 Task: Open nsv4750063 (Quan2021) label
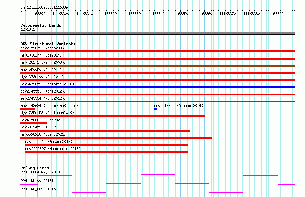(42, 120)
